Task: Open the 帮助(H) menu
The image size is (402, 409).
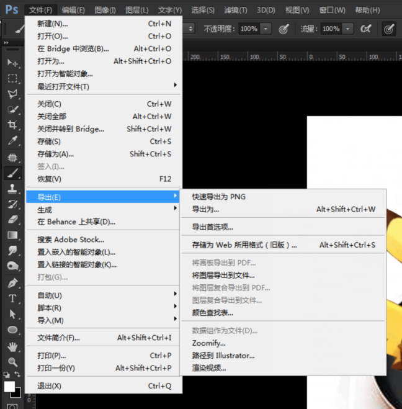Action: 367,10
